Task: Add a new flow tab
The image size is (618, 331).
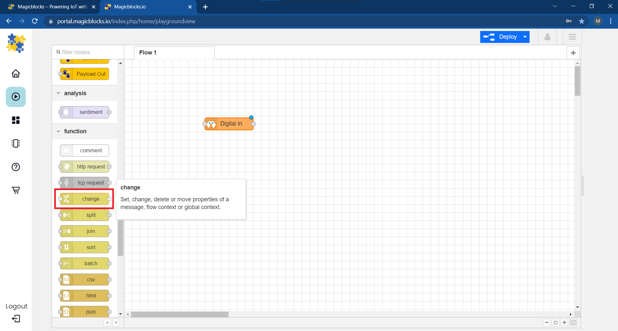Action: 573,53
